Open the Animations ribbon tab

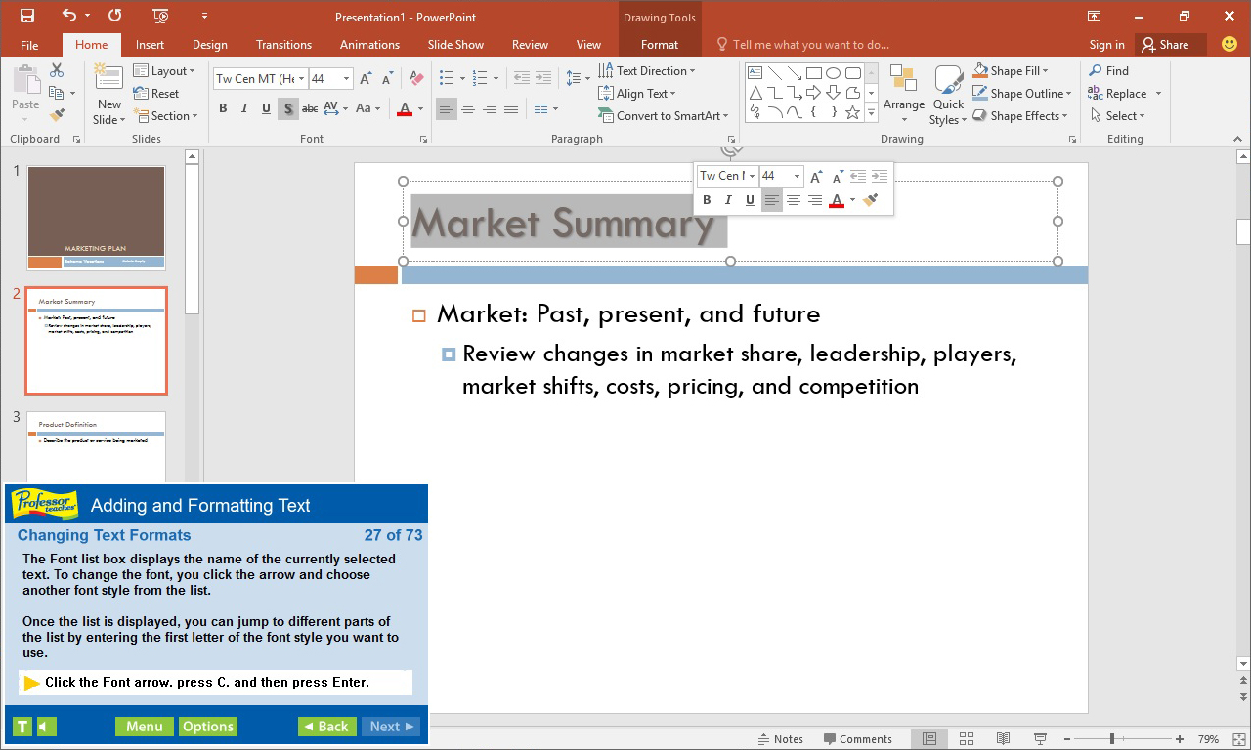pyautogui.click(x=369, y=44)
